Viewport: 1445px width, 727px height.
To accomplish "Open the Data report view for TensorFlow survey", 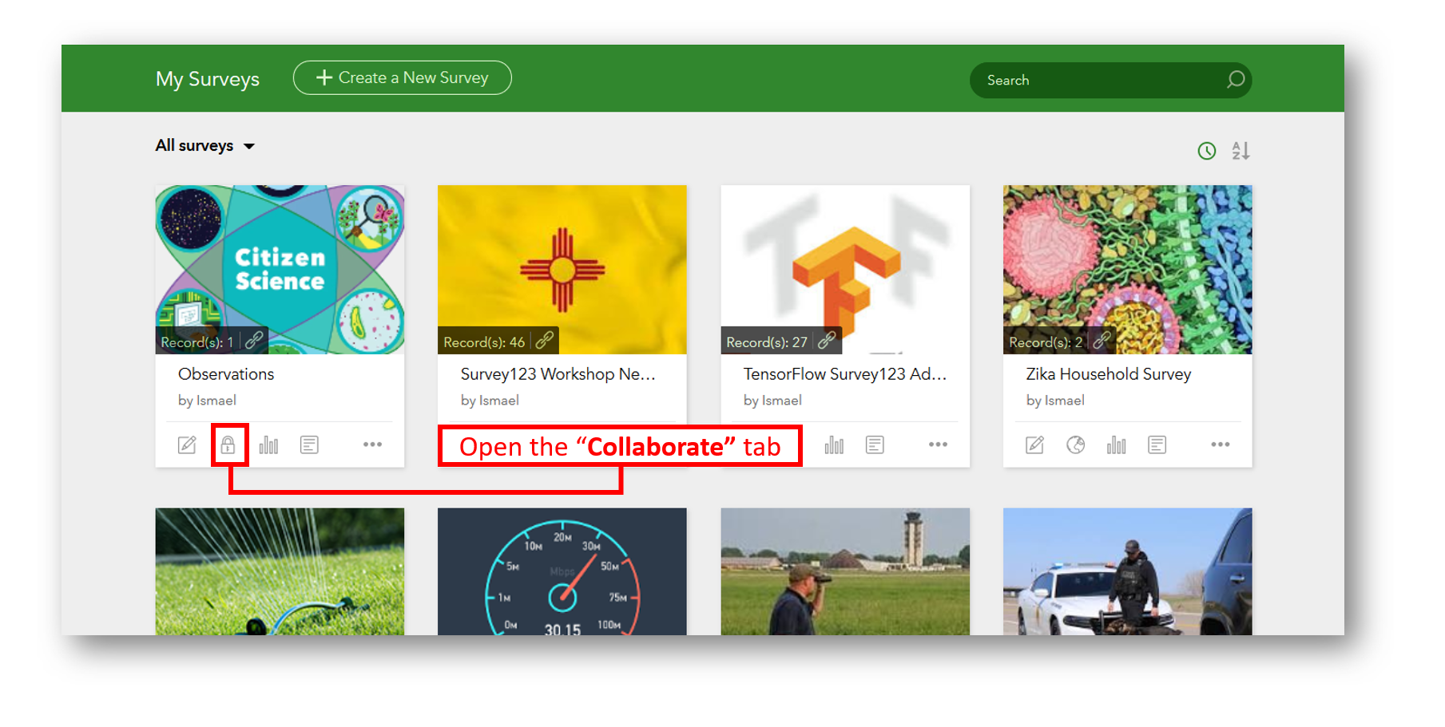I will 875,444.
